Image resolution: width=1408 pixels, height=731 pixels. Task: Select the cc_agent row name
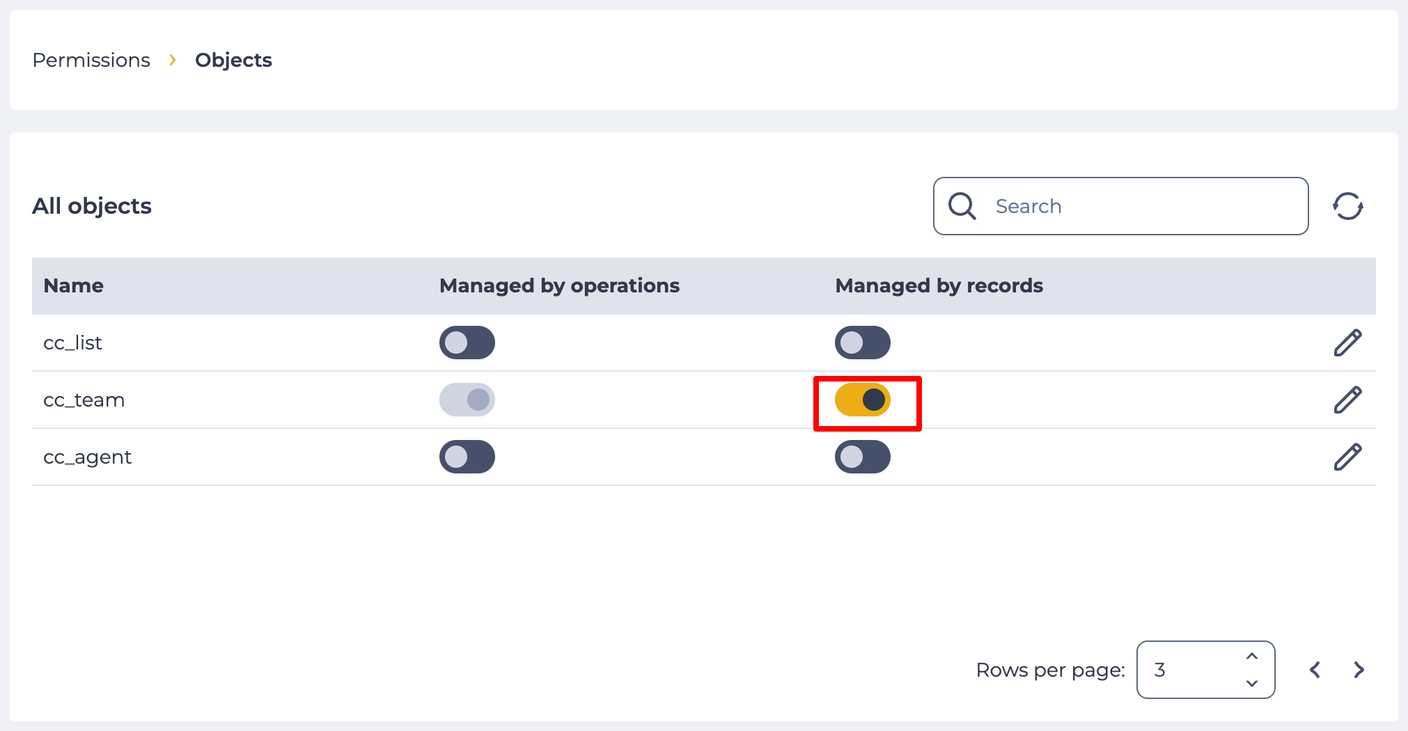tap(87, 457)
